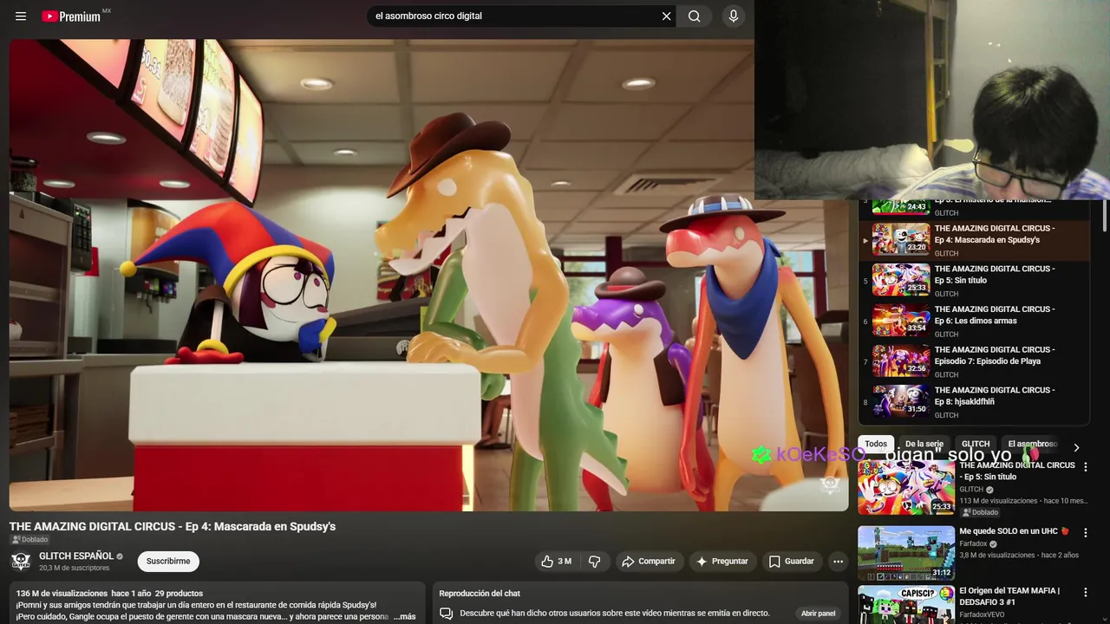This screenshot has height=624, width=1110.
Task: Open recommended video Ep 5: Sin título thumbnail
Action: (x=906, y=489)
